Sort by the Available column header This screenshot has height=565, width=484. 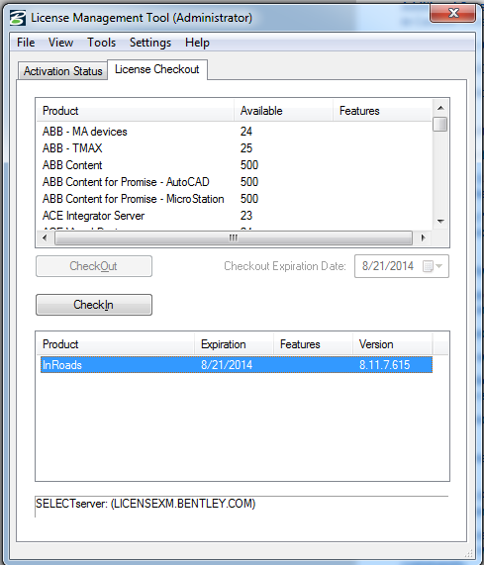pos(283,111)
